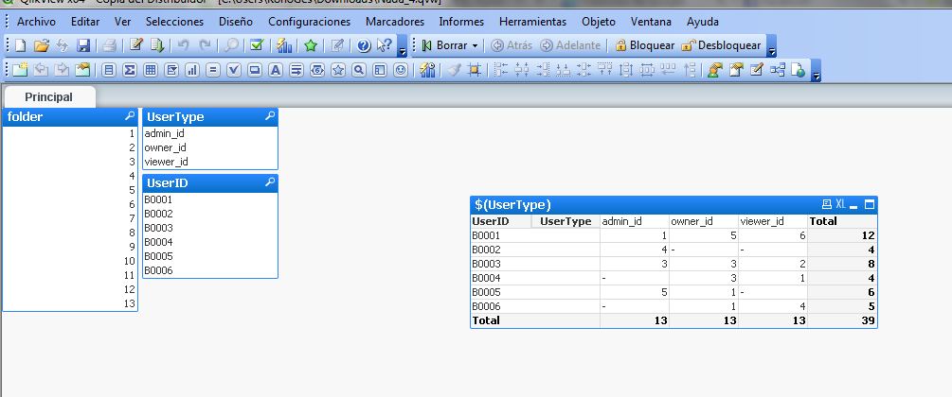Add a bookmark with the green star
The image size is (952, 397).
point(311,45)
